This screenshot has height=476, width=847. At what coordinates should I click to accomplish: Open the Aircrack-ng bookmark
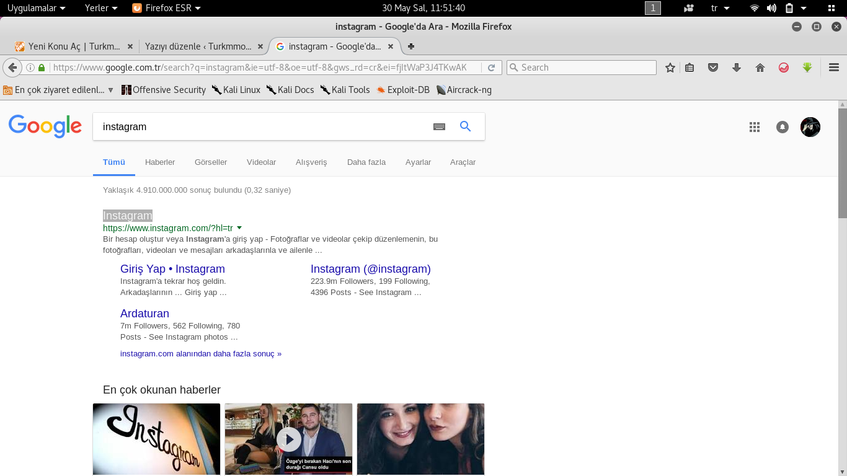point(464,90)
